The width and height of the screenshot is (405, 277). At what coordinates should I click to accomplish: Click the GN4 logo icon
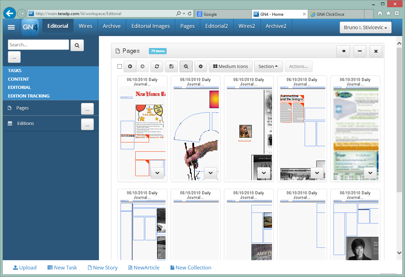pos(30,27)
